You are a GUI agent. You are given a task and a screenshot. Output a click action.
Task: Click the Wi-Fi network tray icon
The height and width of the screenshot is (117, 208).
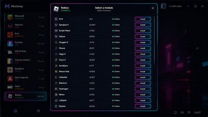[189, 112]
